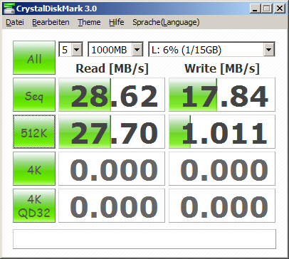Run all benchmarks with All button

(x=34, y=58)
